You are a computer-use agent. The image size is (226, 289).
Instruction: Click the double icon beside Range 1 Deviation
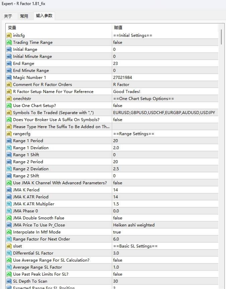(x=9, y=148)
